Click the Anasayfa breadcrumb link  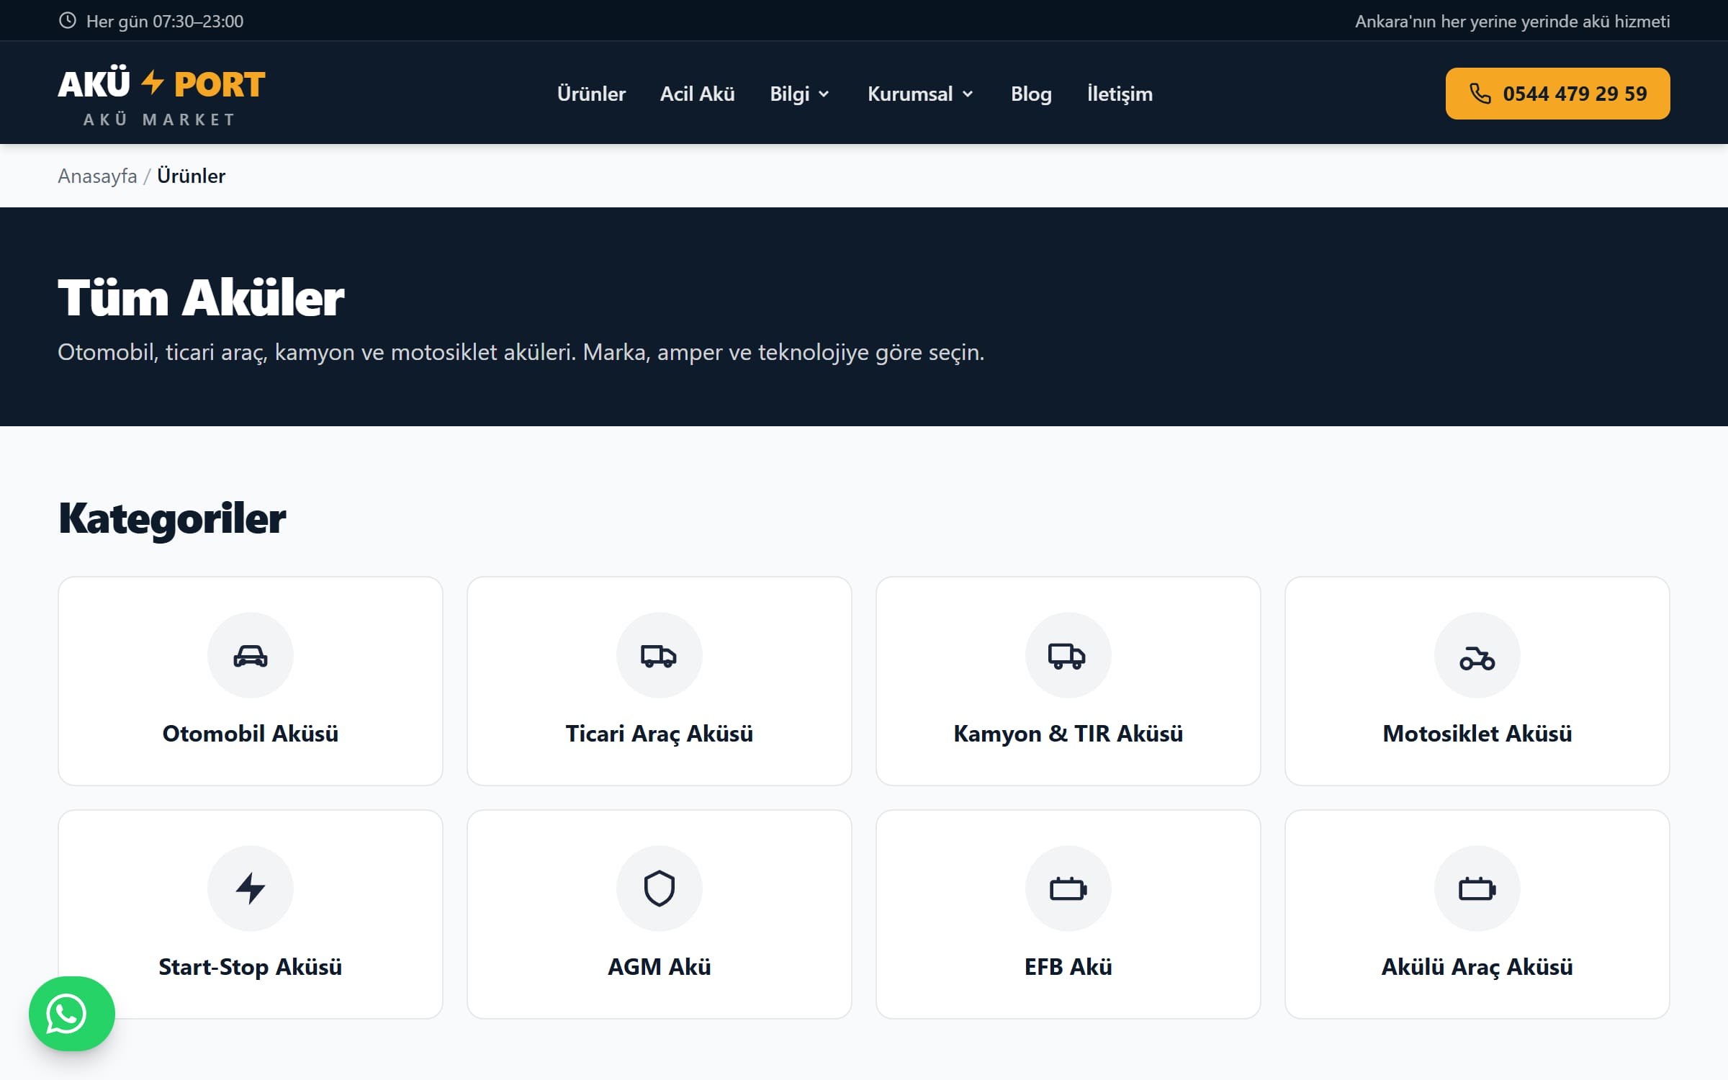(x=97, y=176)
